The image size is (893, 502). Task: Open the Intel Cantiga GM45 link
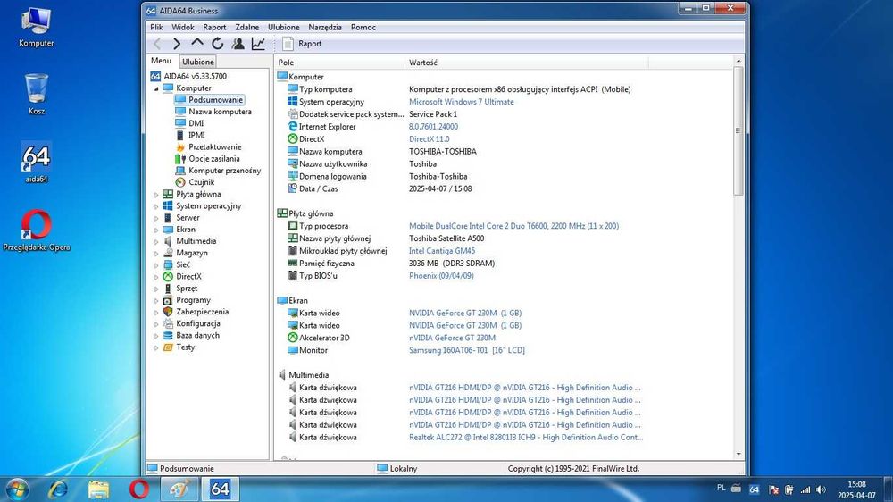442,251
